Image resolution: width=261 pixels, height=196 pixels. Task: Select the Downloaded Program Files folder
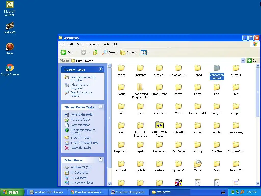(140, 91)
